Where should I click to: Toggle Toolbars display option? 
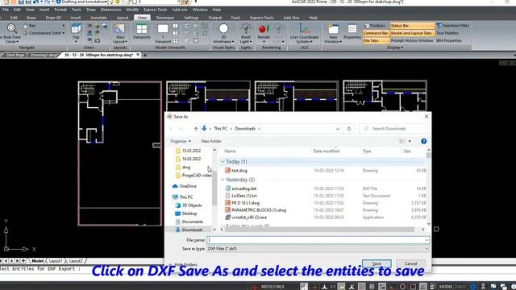[374, 25]
